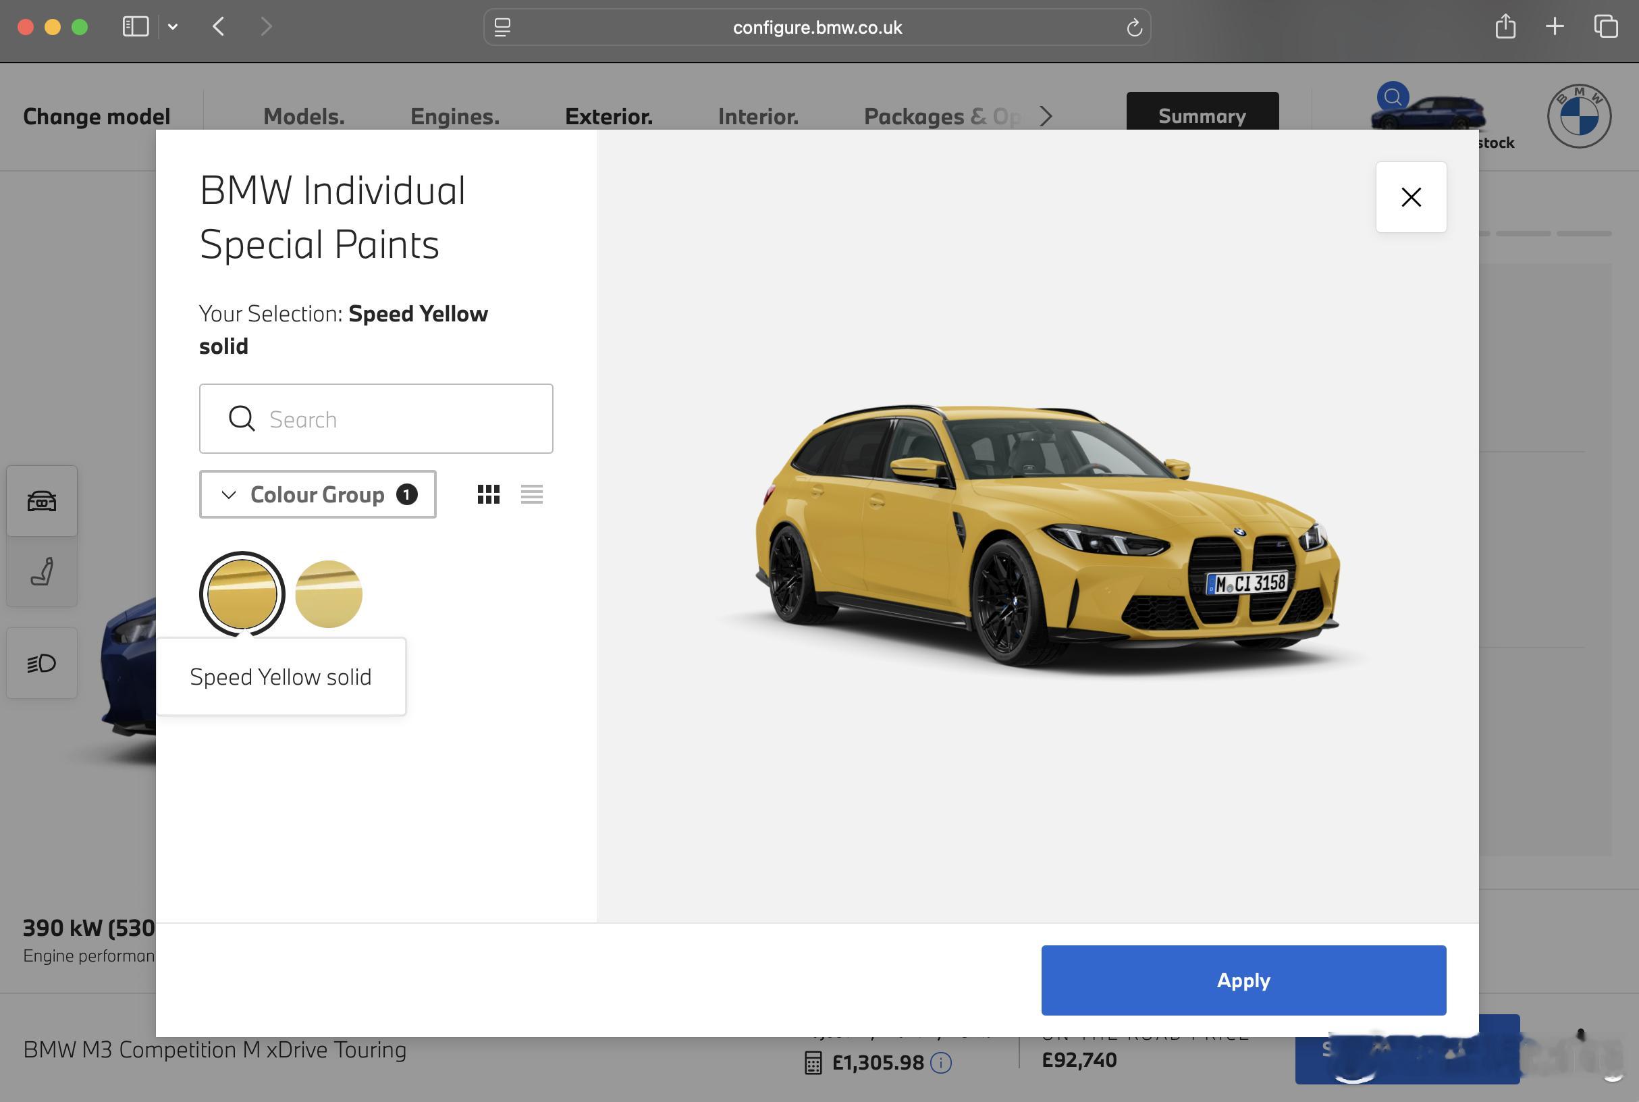Toggle Safari sidebar
The width and height of the screenshot is (1639, 1102).
pos(136,27)
